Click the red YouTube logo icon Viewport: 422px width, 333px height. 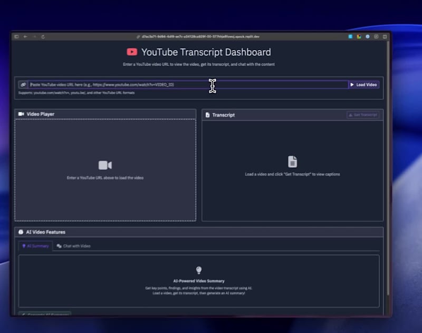click(x=132, y=52)
